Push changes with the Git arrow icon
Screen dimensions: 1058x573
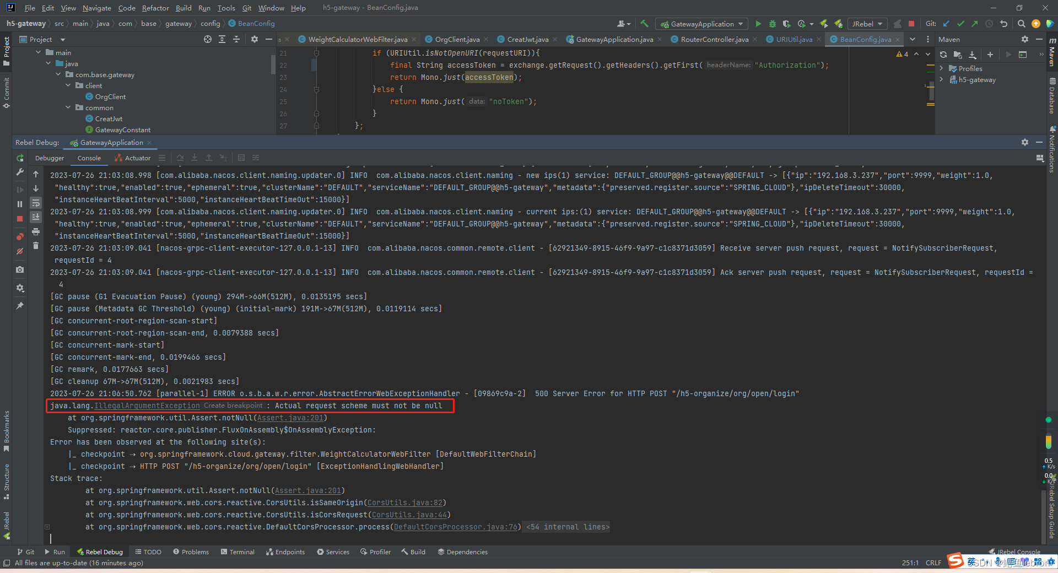coord(974,24)
